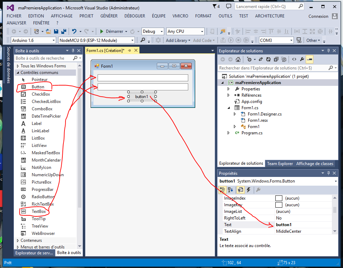The height and width of the screenshot is (268, 343).
Task: Sort properties alphabetically icon
Action: click(230, 190)
